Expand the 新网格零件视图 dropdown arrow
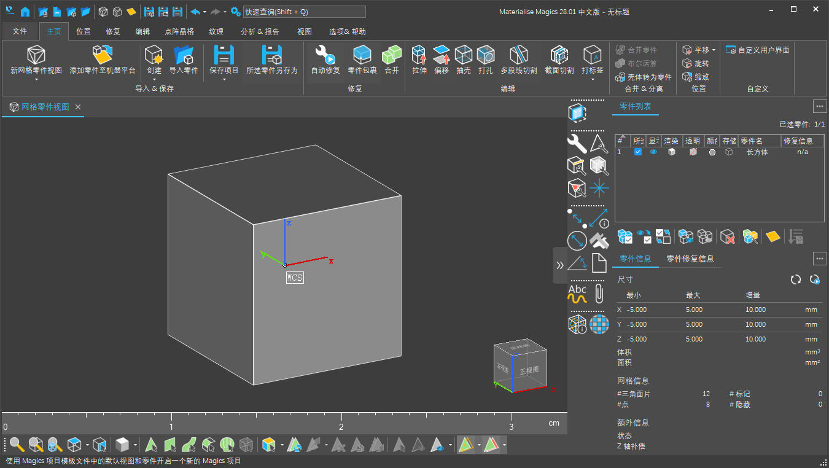 pos(36,79)
